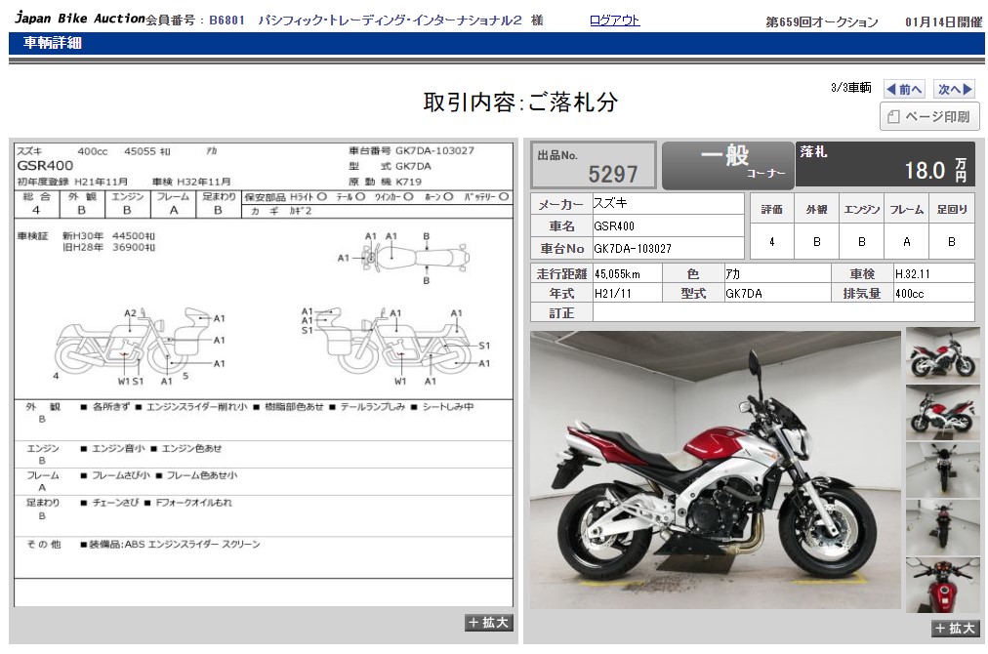Image resolution: width=988 pixels, height=654 pixels.
Task: Click the displacement value 400cc
Action: 909,294
